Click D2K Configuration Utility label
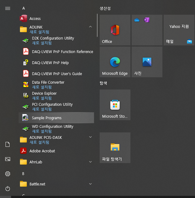The height and width of the screenshot is (198, 195). coord(53,38)
